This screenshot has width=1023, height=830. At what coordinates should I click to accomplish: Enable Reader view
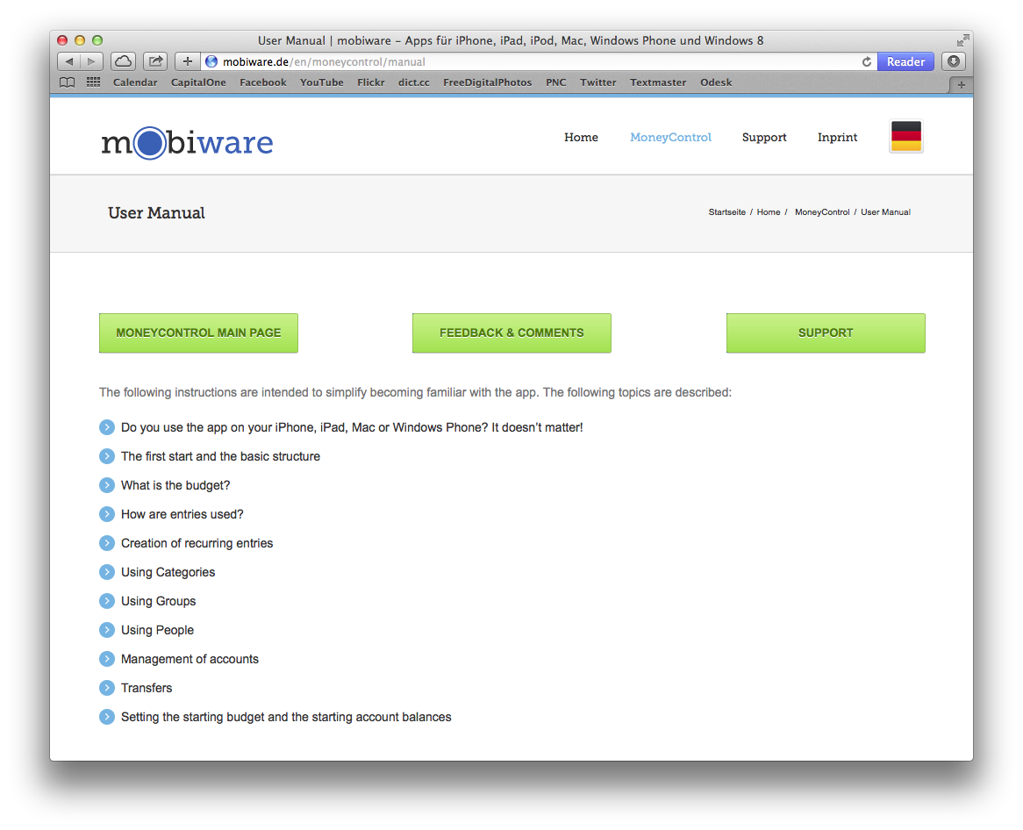coord(905,62)
